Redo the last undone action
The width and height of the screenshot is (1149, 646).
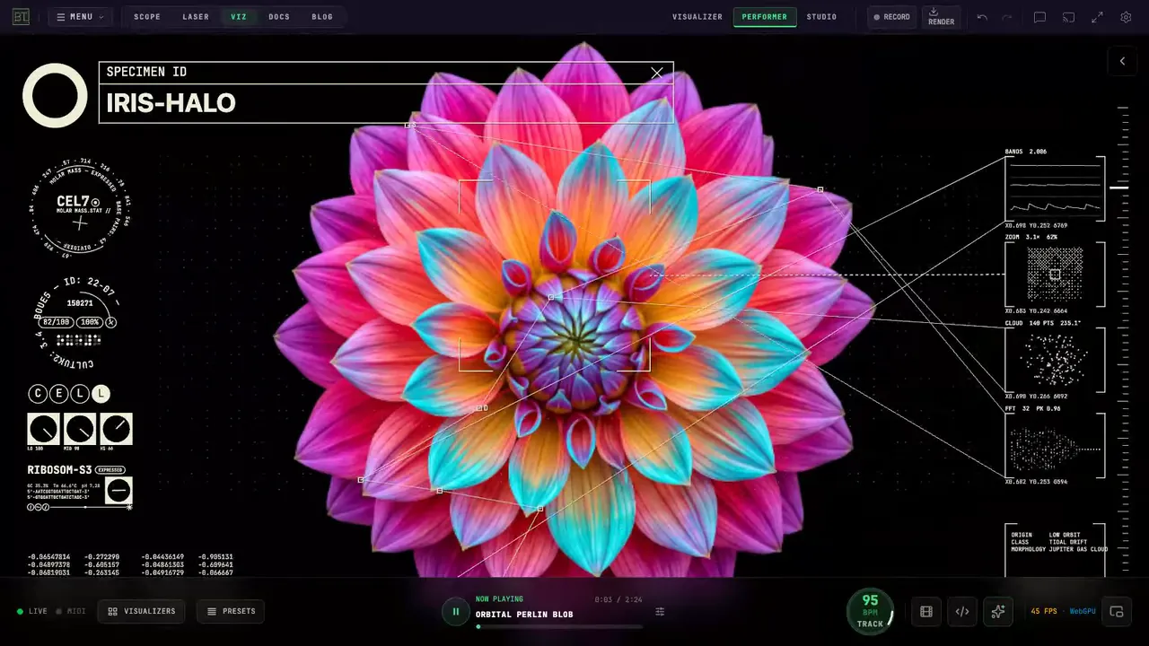(1007, 17)
